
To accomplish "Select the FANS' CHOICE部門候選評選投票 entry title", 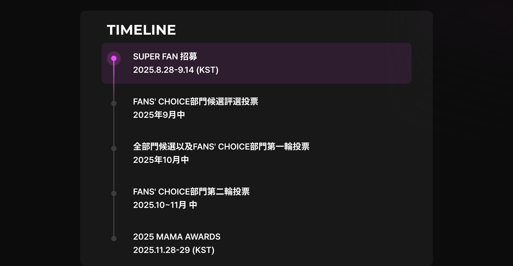I will pyautogui.click(x=196, y=102).
